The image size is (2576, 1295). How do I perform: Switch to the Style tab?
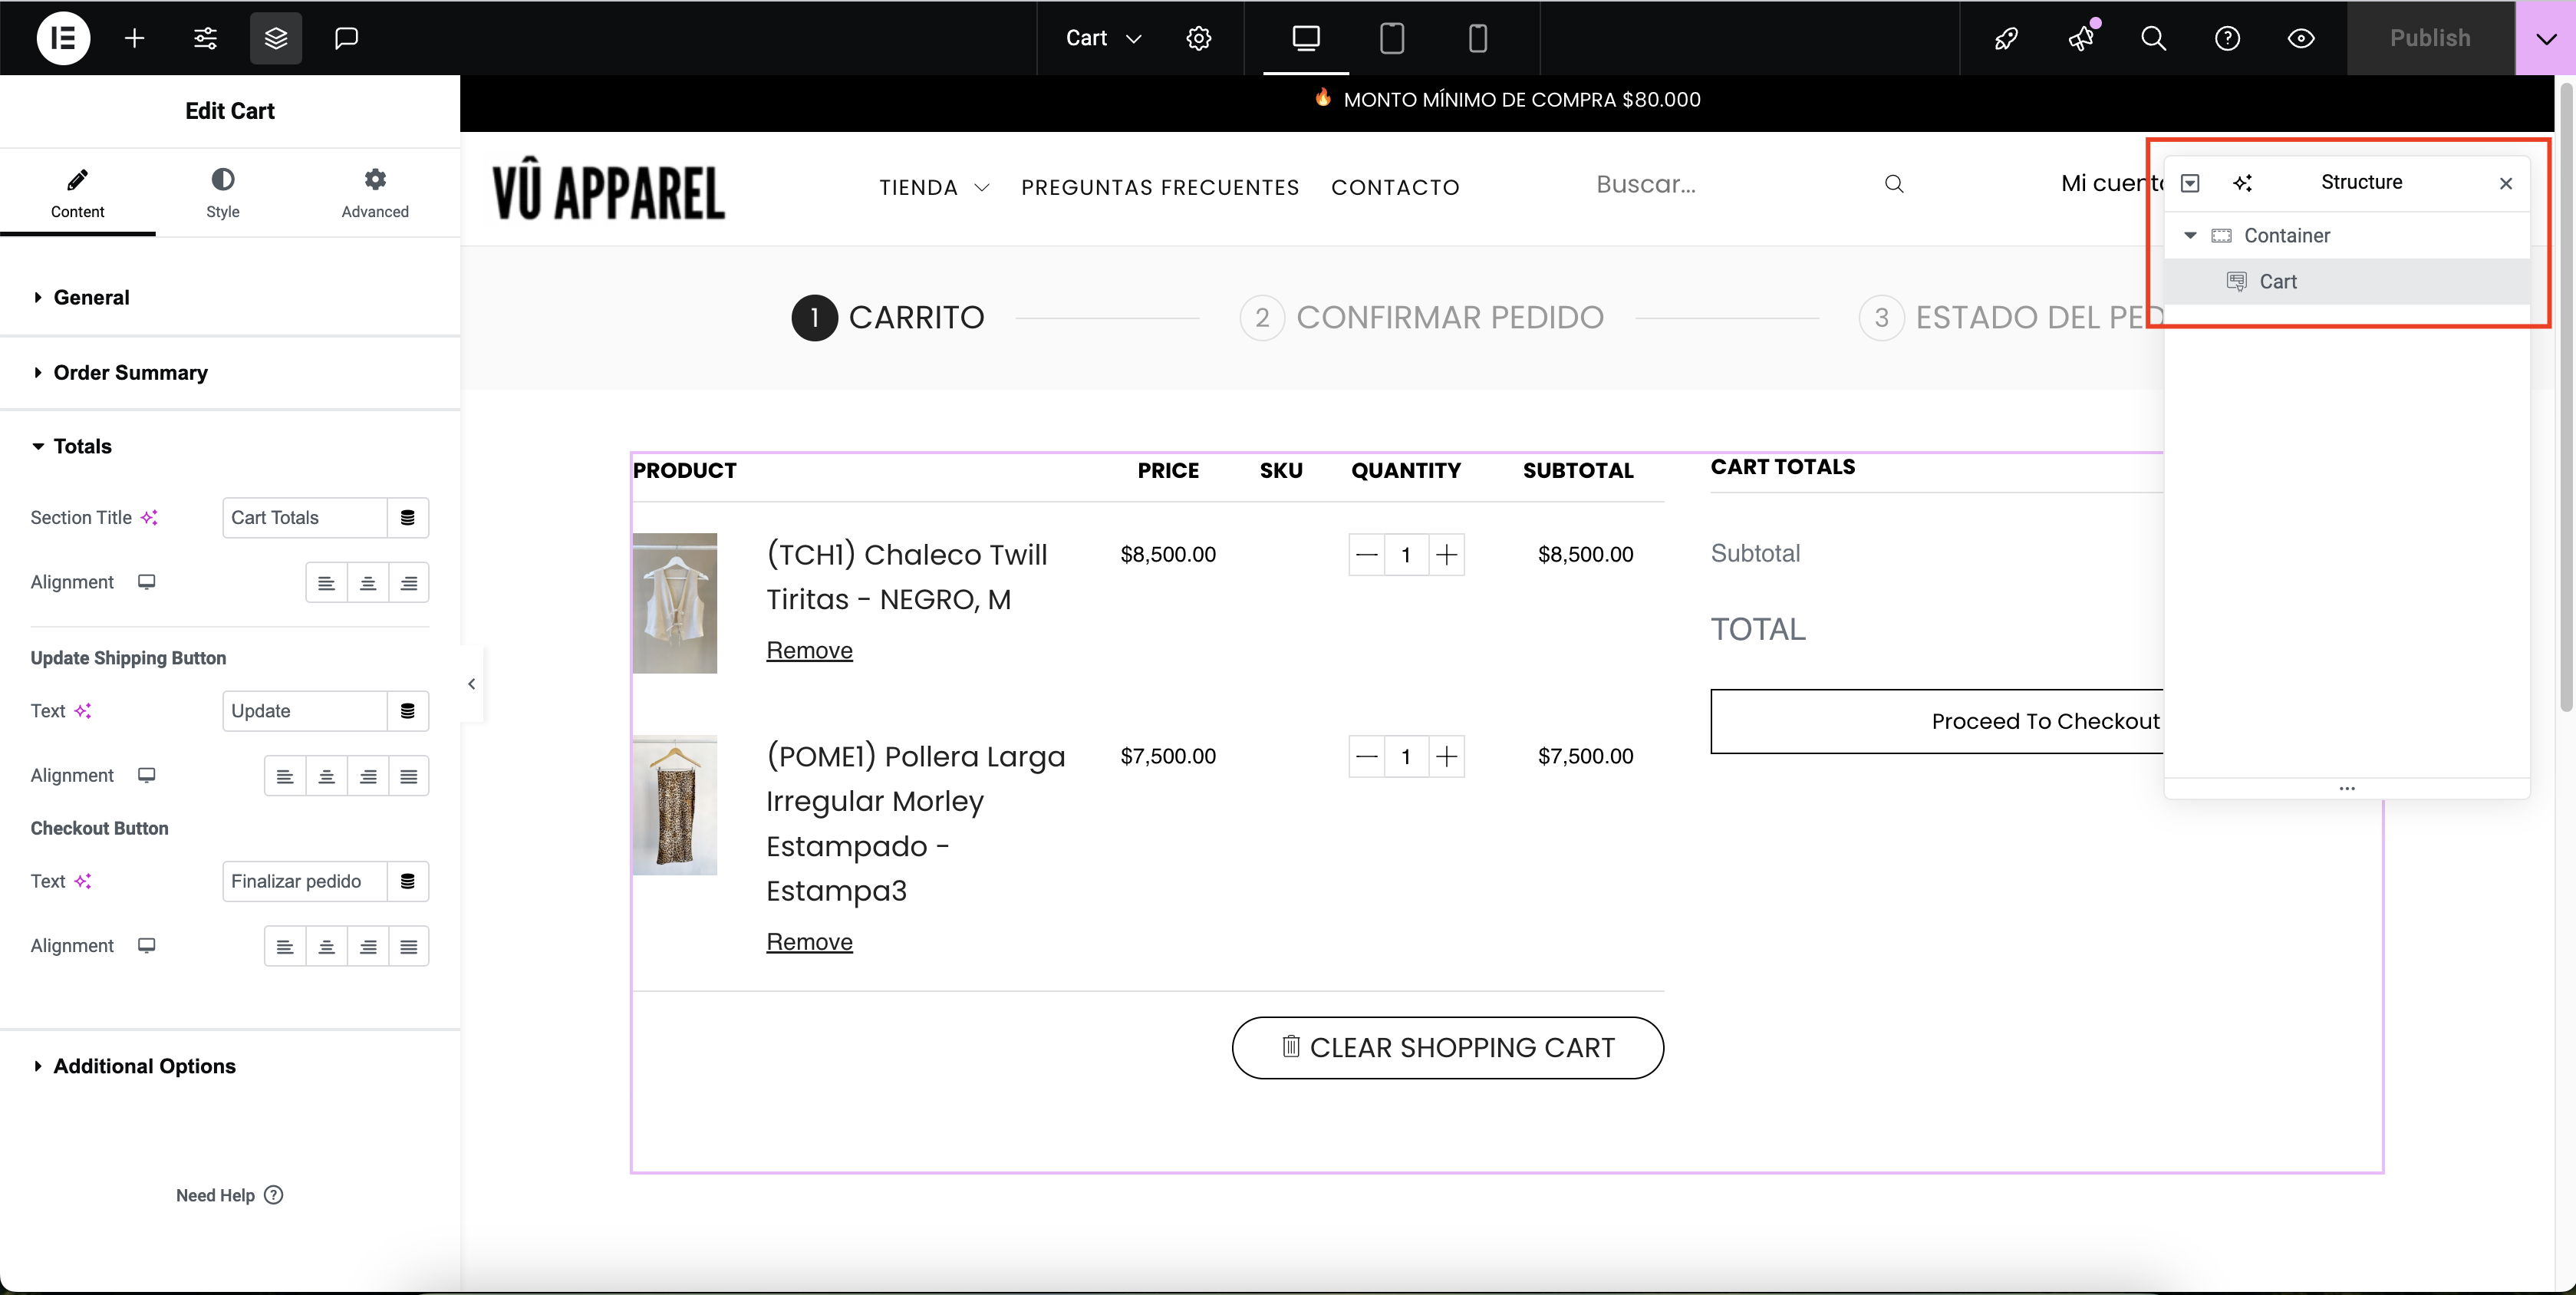pyautogui.click(x=223, y=193)
